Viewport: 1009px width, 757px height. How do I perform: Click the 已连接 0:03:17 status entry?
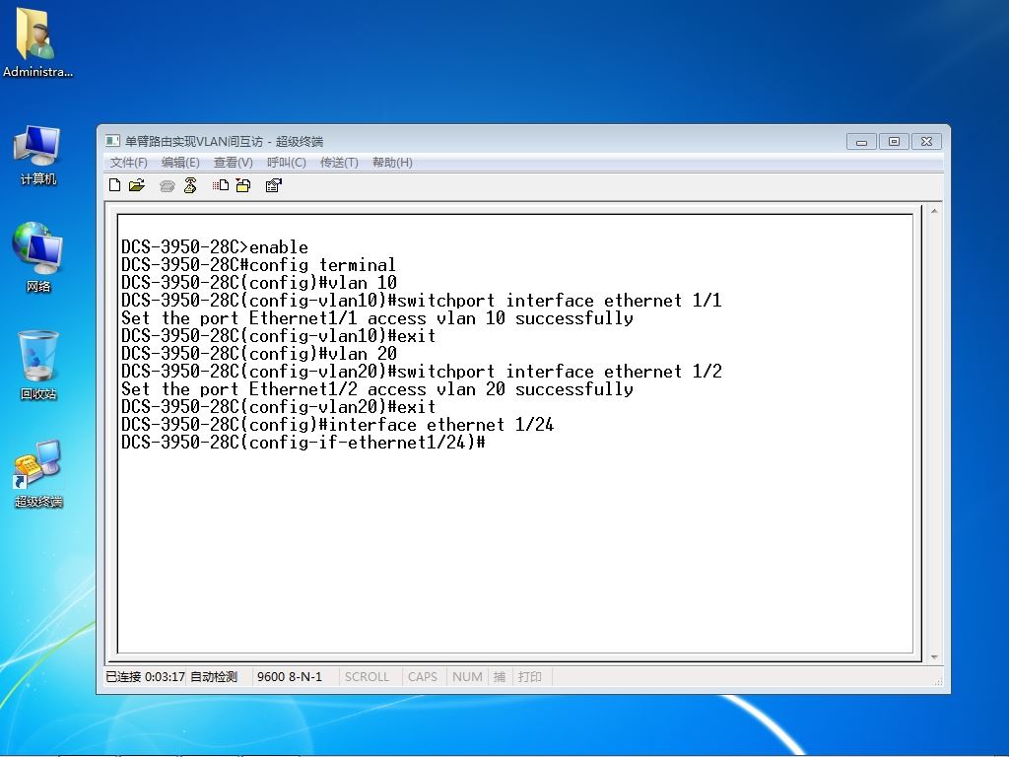[146, 676]
